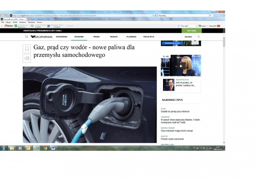The image size is (257, 192).
Task: Open the electric car charging article image
Action: 90,104
